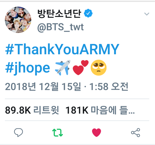Expand the tweet options chevron

click(x=147, y=14)
